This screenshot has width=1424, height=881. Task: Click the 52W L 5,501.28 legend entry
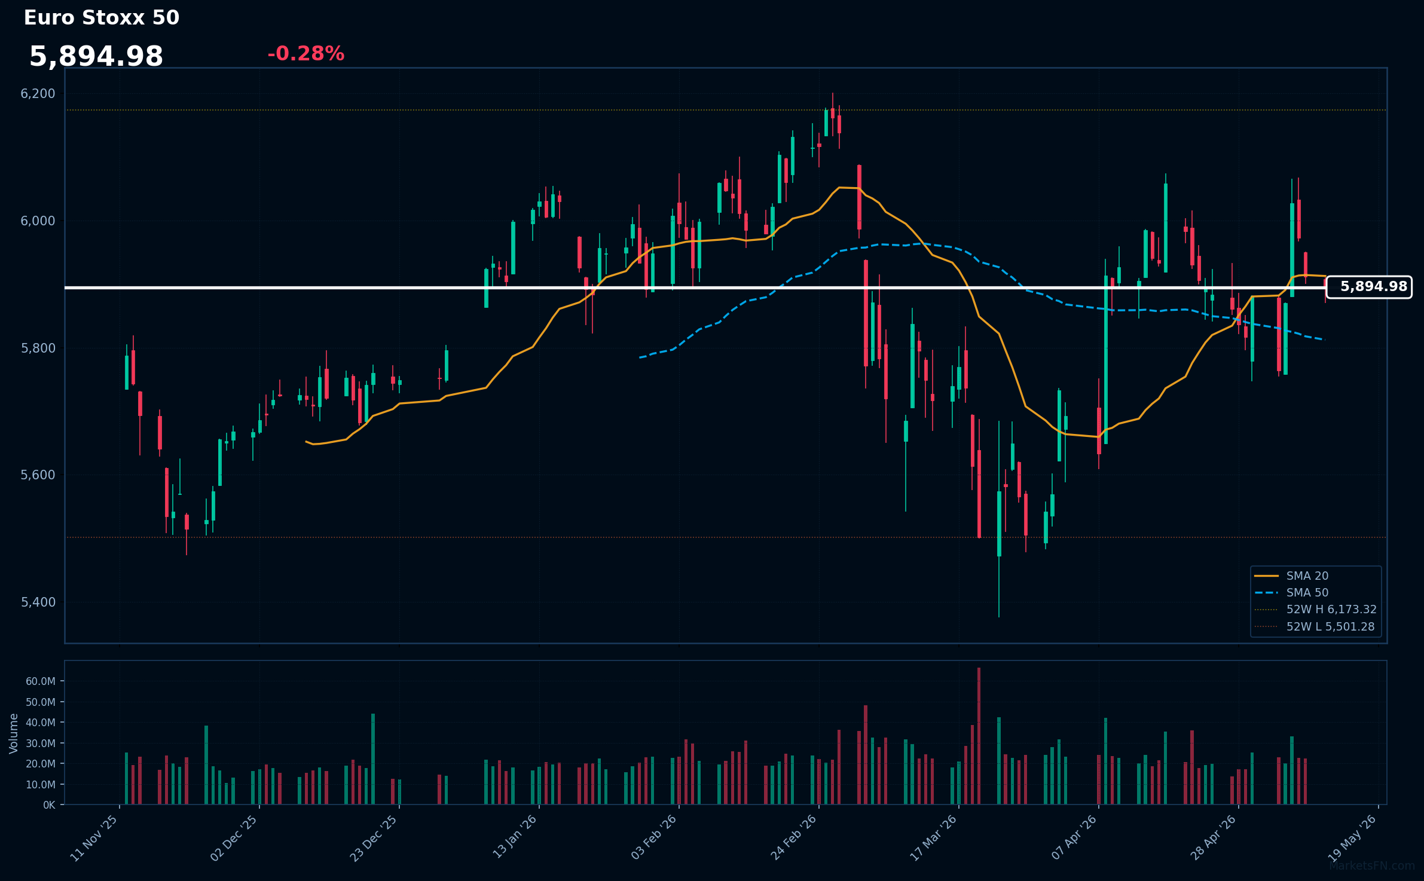pos(1315,626)
